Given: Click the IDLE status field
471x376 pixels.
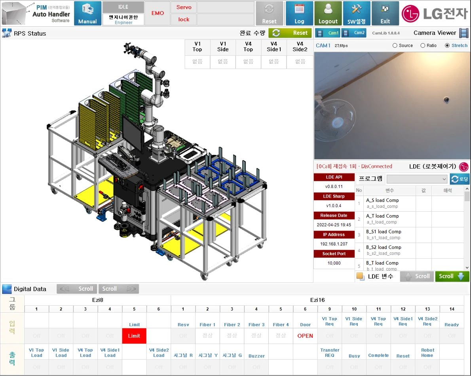Looking at the screenshot, I should pos(123,7).
